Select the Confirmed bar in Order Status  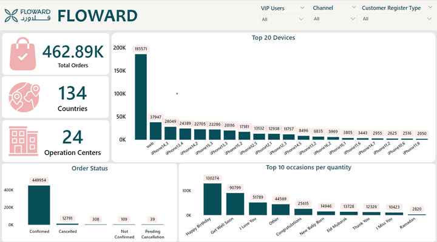point(39,205)
